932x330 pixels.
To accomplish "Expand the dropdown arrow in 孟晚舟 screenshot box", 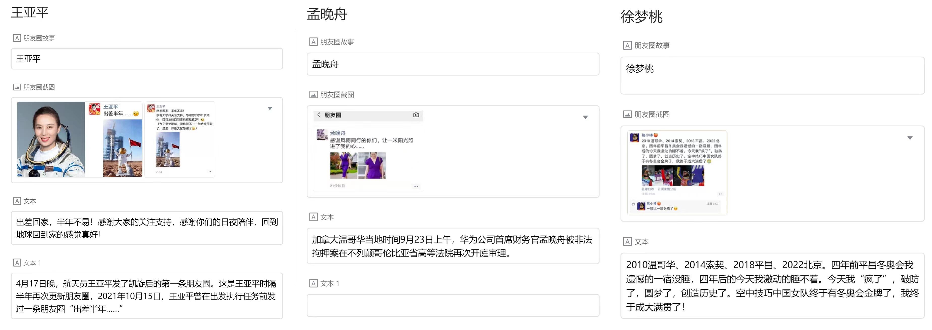I will click(585, 117).
